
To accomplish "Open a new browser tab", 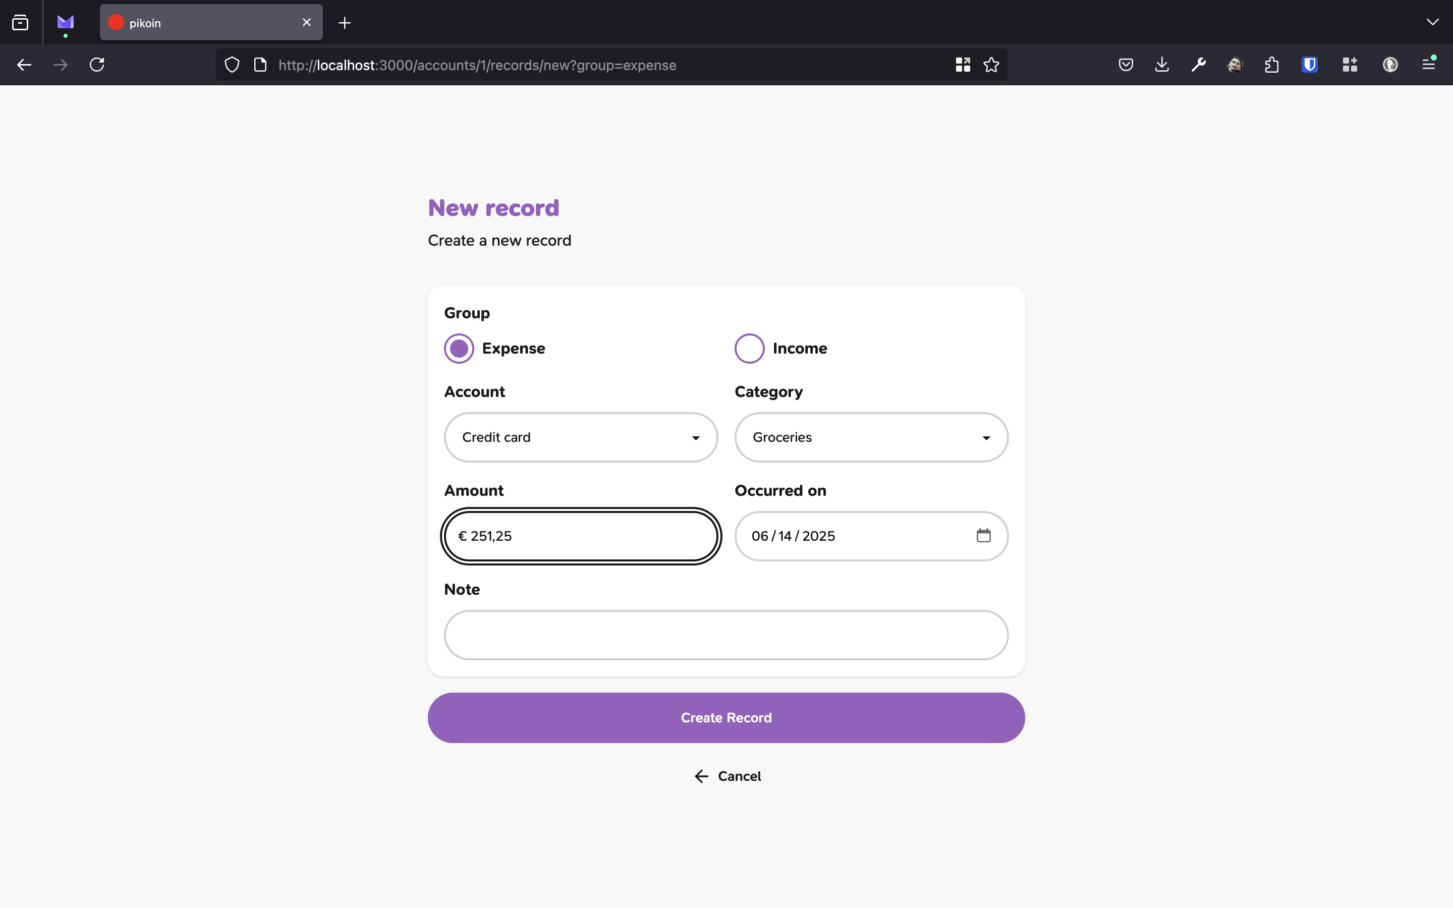I will pos(345,23).
